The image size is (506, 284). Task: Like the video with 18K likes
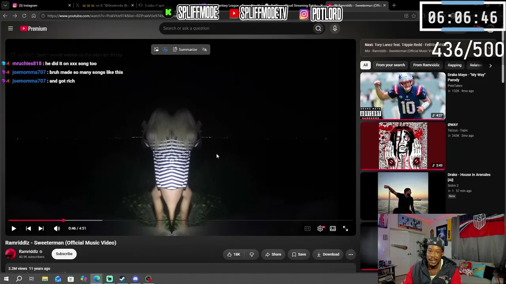point(234,254)
